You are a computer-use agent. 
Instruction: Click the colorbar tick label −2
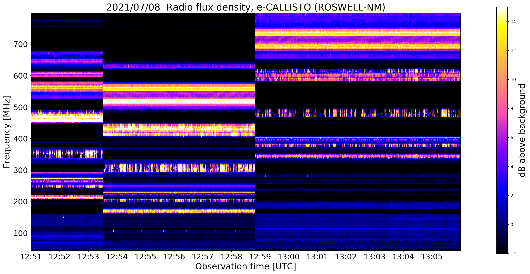513,254
